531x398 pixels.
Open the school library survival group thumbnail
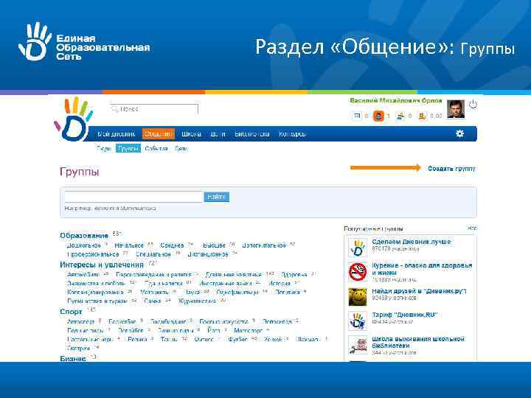coord(358,345)
